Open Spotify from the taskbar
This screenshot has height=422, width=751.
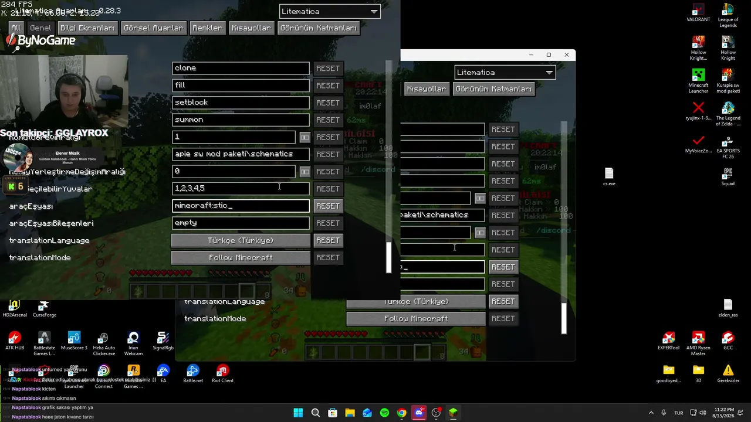click(x=384, y=413)
